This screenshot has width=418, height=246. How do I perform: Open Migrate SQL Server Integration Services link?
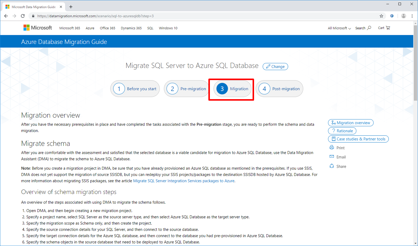pos(184,181)
